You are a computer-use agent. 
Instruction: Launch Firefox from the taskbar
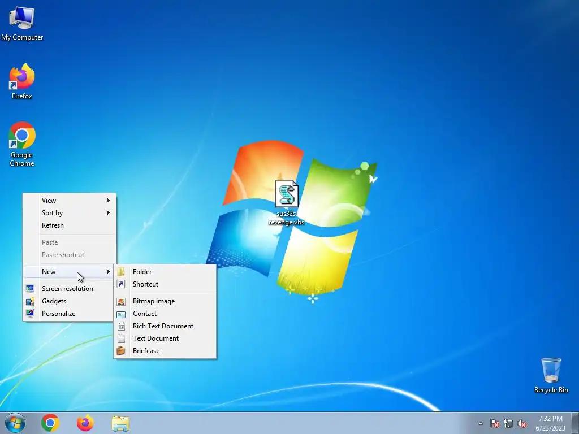click(x=85, y=423)
